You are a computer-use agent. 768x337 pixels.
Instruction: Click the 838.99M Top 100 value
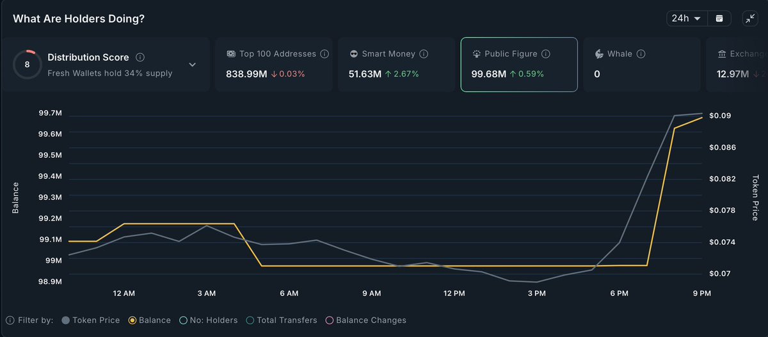[x=246, y=74]
